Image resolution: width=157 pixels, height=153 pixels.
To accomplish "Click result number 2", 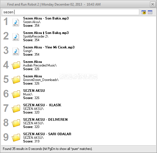I will (6, 36).
